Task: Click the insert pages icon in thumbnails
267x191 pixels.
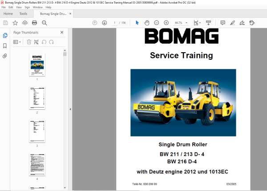Action: click(x=36, y=42)
